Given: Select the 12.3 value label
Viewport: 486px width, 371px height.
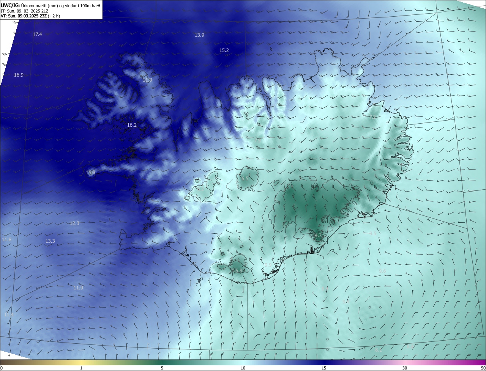Looking at the screenshot, I should click(74, 223).
